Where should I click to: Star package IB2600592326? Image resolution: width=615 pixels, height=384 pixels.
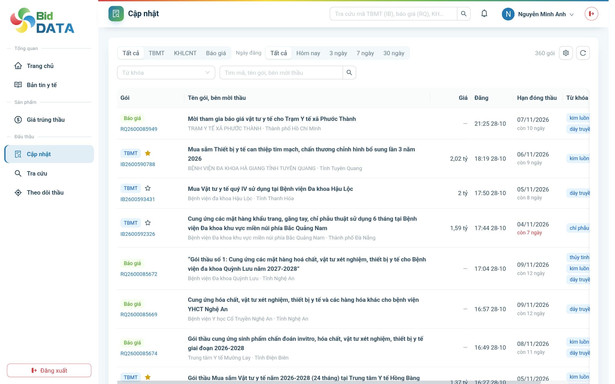point(148,223)
